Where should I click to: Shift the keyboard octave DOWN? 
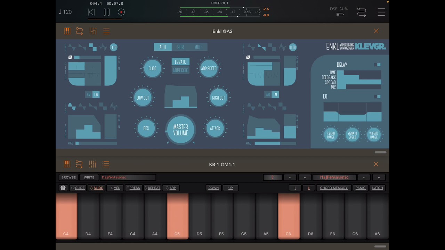pos(213,188)
